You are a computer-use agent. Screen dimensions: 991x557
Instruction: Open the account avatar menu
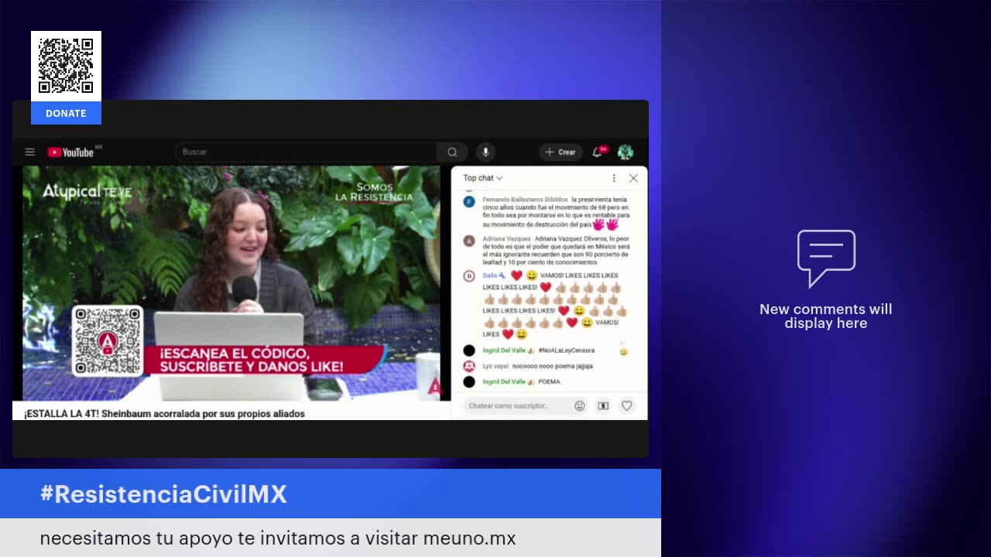coord(626,152)
